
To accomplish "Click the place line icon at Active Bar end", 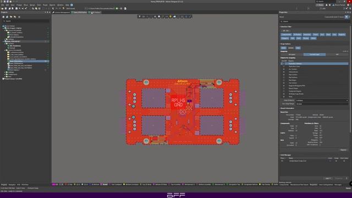I will point(190,16).
